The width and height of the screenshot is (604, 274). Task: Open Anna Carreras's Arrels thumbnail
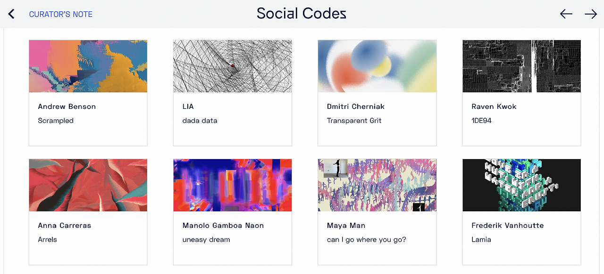(88, 185)
